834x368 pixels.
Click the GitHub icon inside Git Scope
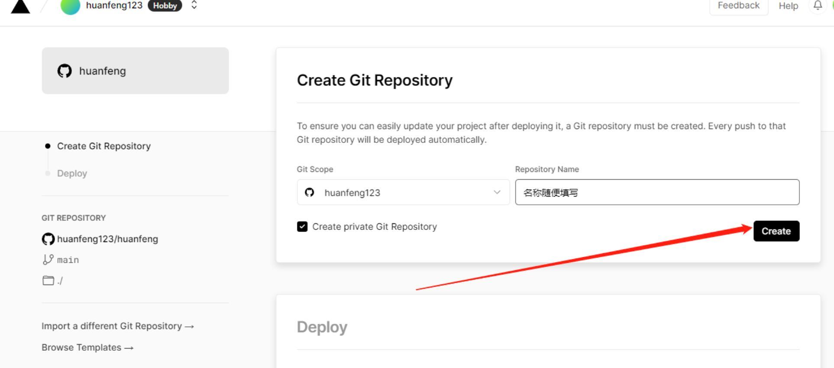309,192
